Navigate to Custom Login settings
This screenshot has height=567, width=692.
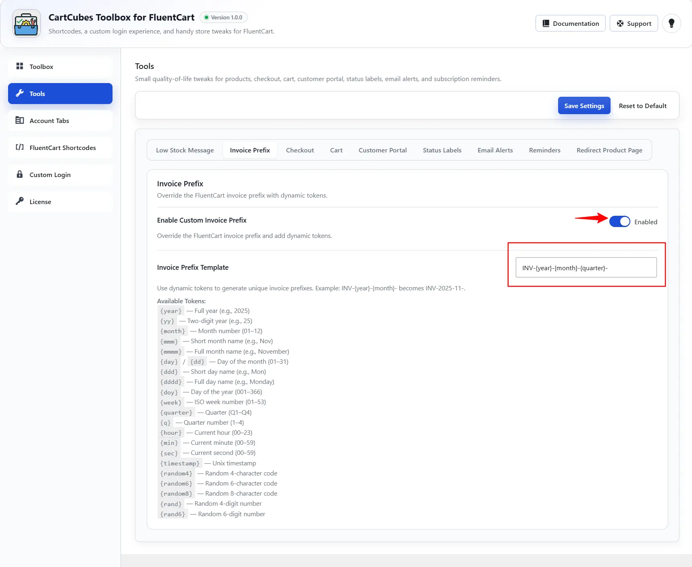pyautogui.click(x=60, y=175)
